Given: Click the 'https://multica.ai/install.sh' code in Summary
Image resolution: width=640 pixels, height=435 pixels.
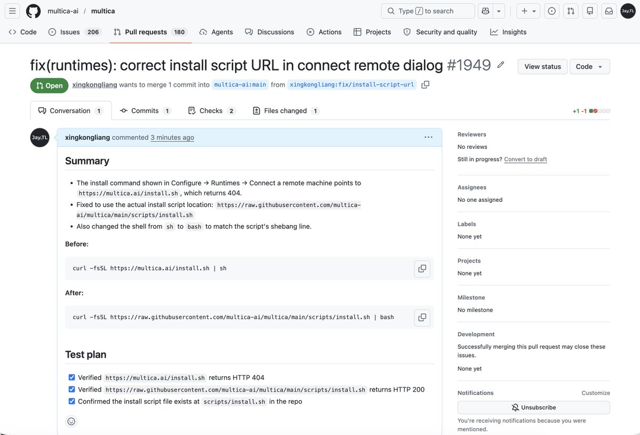Looking at the screenshot, I should 129,193.
